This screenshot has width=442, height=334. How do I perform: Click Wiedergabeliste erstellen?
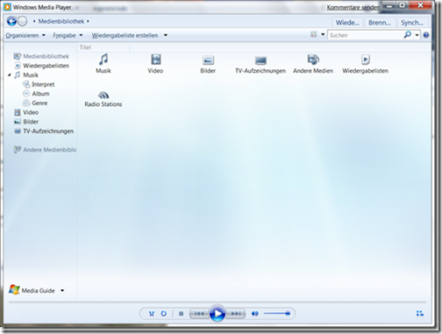pos(125,35)
